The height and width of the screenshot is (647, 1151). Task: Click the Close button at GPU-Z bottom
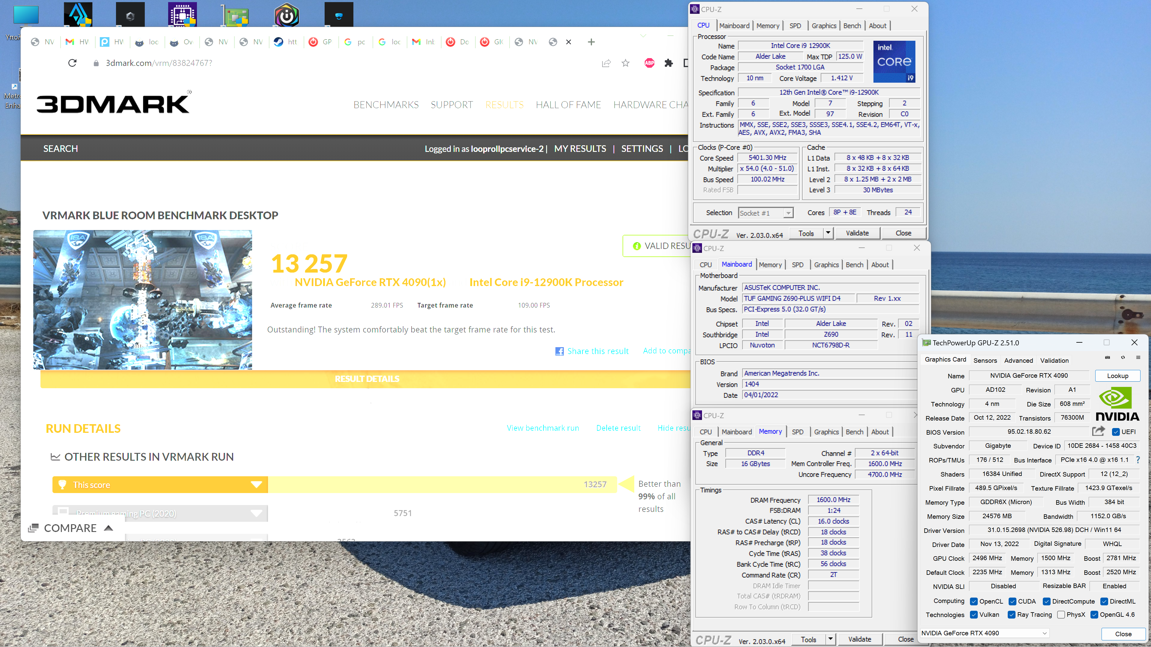1123,634
